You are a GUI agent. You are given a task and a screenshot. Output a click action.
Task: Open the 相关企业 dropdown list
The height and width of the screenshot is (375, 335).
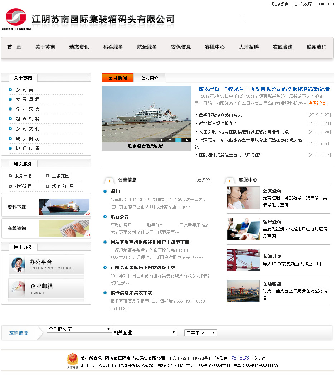click(x=144, y=332)
